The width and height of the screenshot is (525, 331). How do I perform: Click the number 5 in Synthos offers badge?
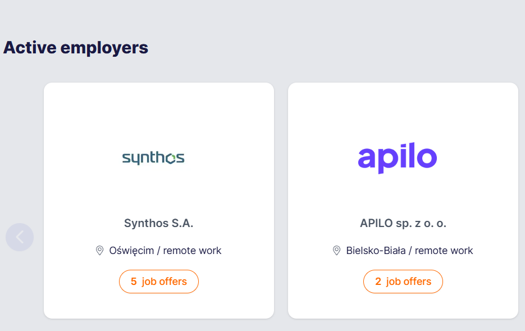134,282
